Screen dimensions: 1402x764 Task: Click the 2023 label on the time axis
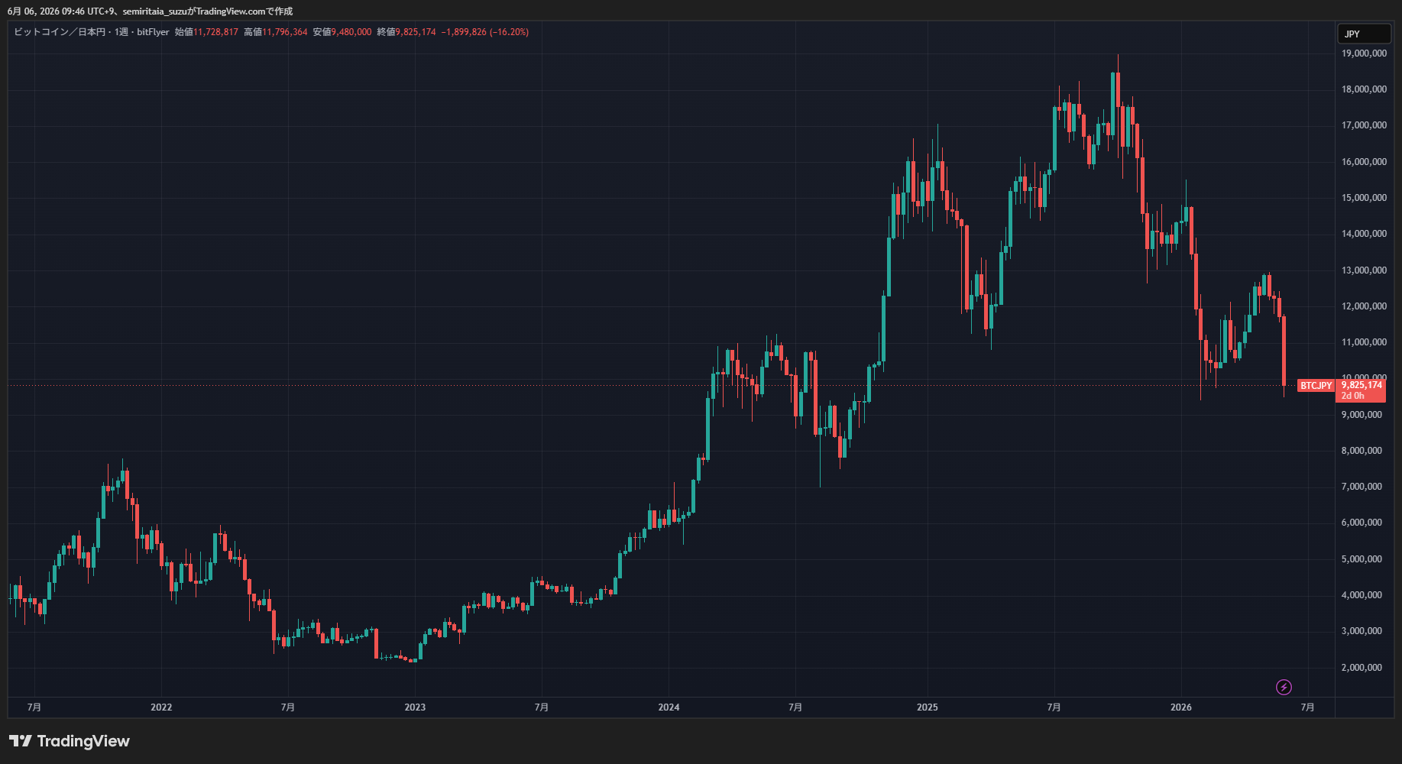[415, 707]
